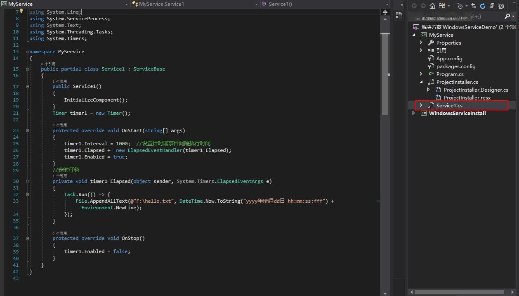Viewport: 519px width, 296px height.
Task: Click the editor split window handle icon
Action: [385, 12]
